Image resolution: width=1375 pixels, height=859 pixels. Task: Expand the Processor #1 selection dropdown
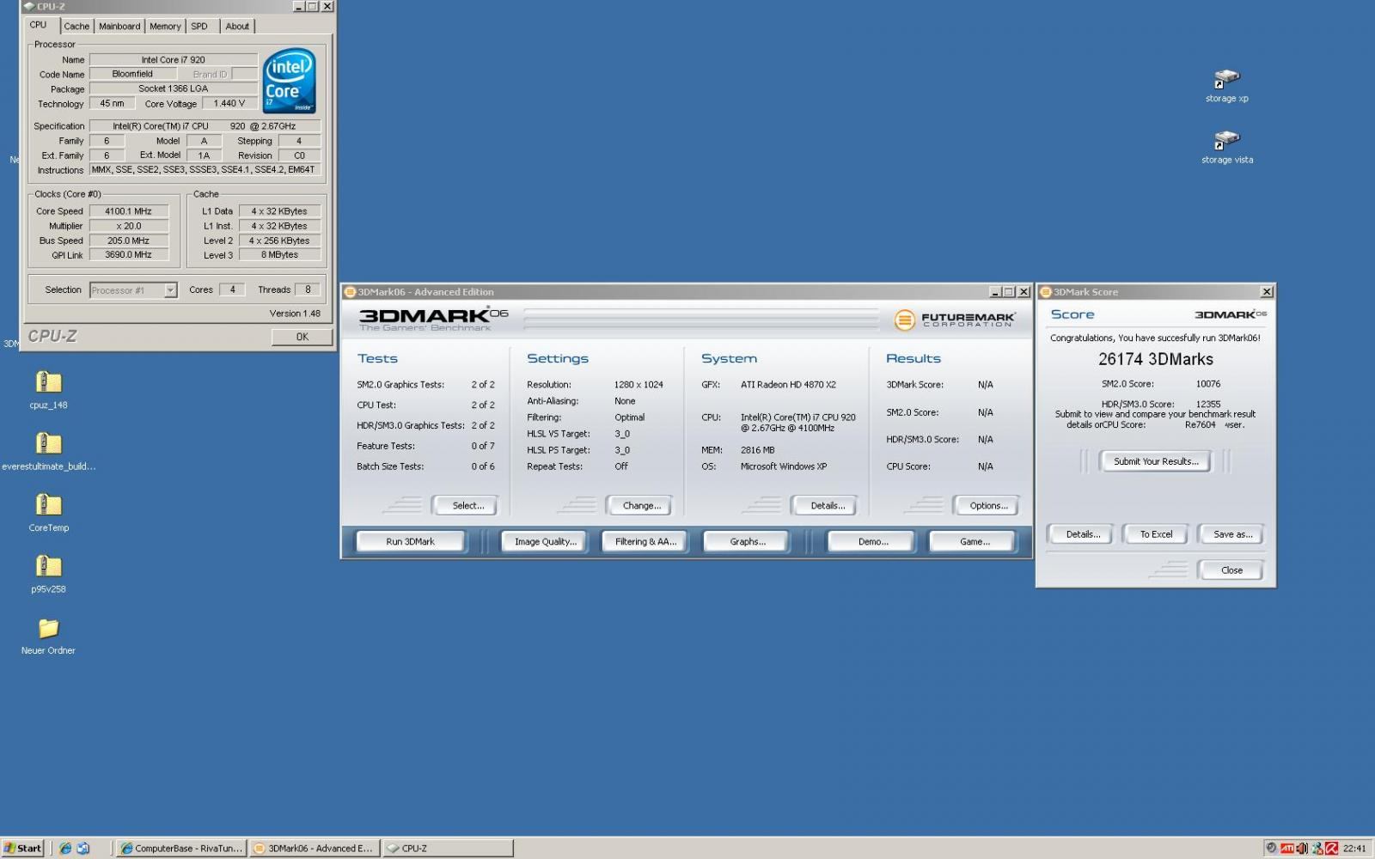[x=170, y=290]
